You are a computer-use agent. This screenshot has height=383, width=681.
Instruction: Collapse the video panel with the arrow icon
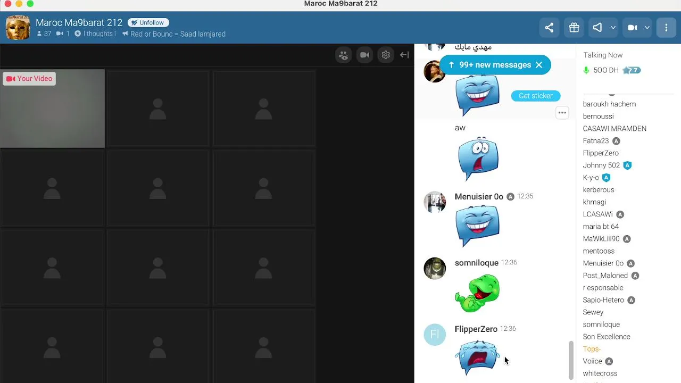[404, 55]
